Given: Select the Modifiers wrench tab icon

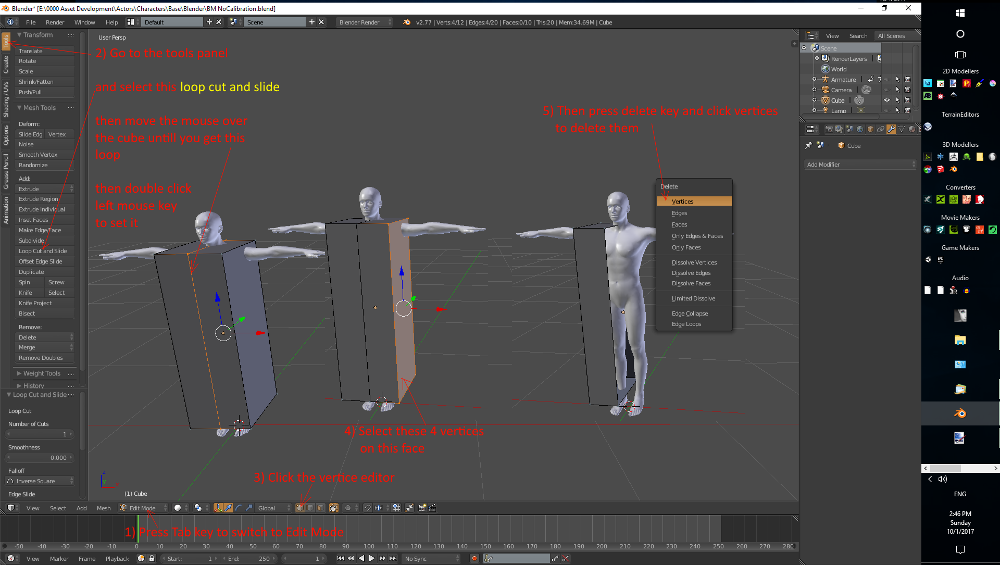Looking at the screenshot, I should pos(891,129).
